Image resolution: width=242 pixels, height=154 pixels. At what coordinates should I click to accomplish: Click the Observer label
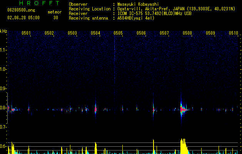78,4
